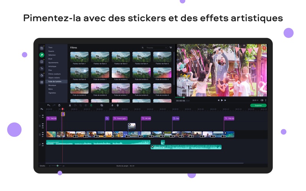Select the Fuite de lumière category
Viewport: 306px width, 191px height.
tap(56, 81)
